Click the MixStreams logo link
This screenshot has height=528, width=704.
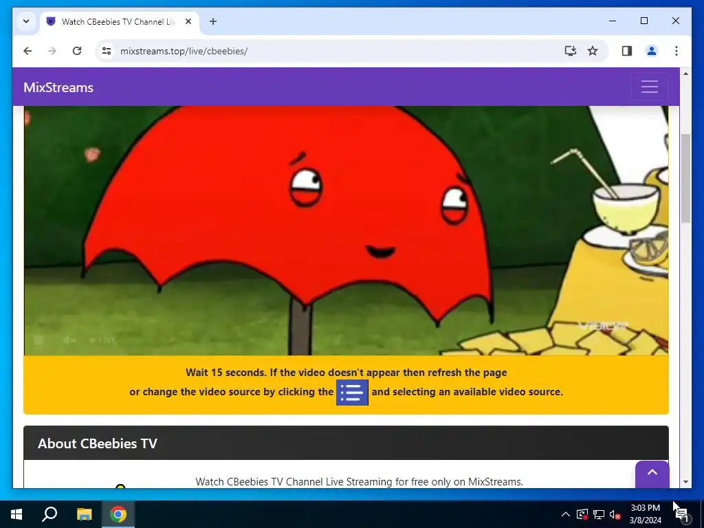(58, 87)
